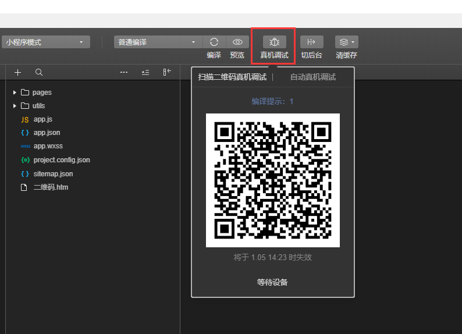This screenshot has height=334, width=462.
Task: Click the 等待设备 status text
Action: [x=272, y=282]
